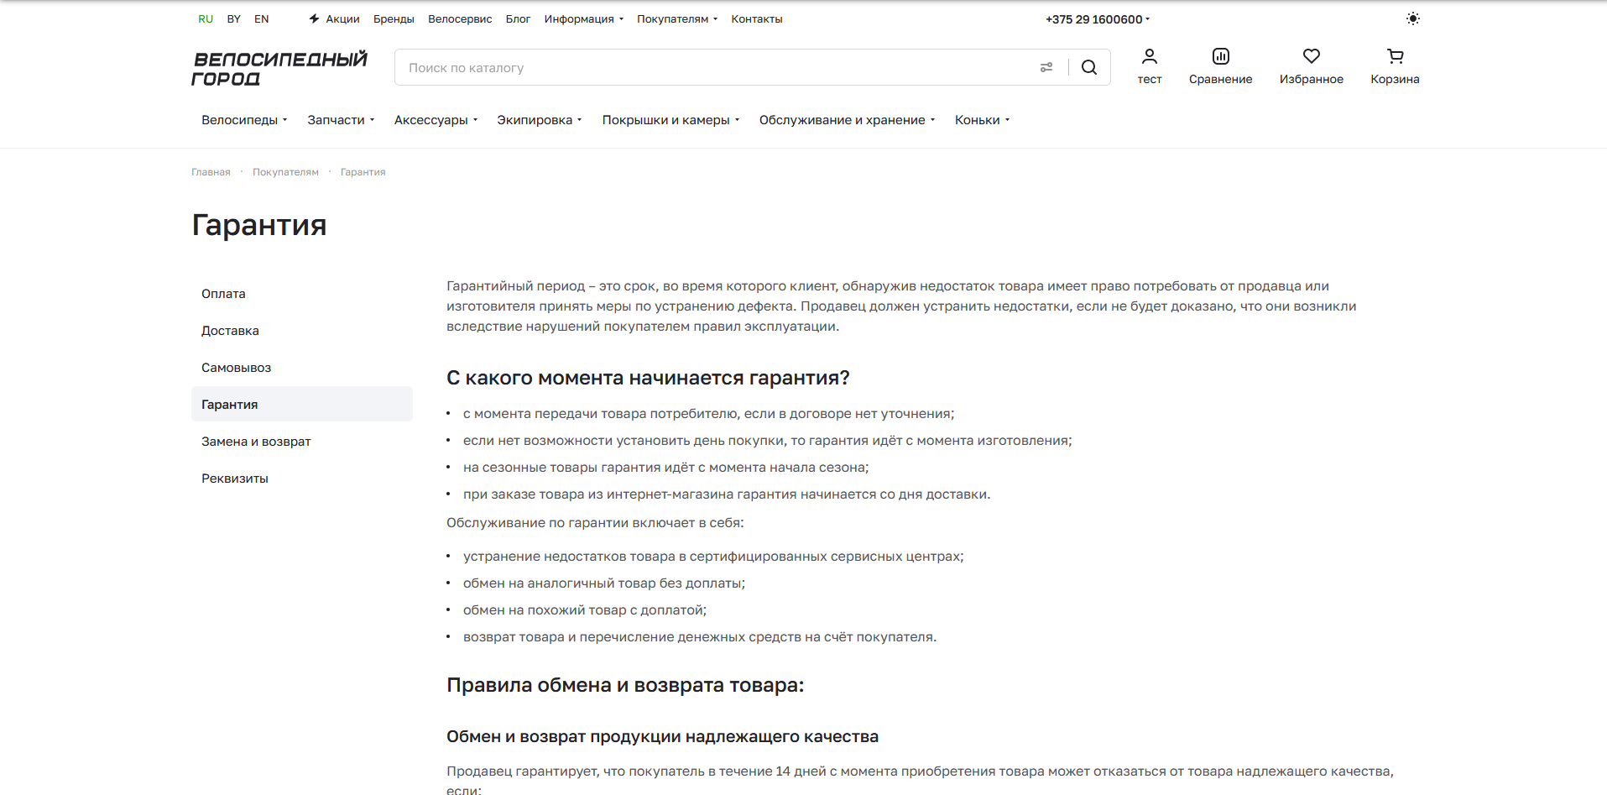Switch site language to EN
This screenshot has height=795, width=1607.
(x=261, y=18)
